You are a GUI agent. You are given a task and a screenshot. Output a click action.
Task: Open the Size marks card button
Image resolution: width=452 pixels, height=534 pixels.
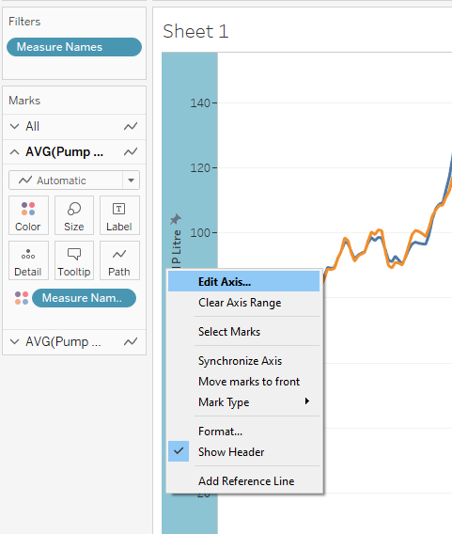tap(74, 215)
